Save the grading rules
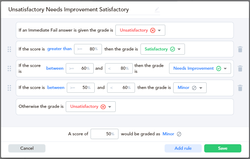The image size is (250, 159). pos(223,148)
